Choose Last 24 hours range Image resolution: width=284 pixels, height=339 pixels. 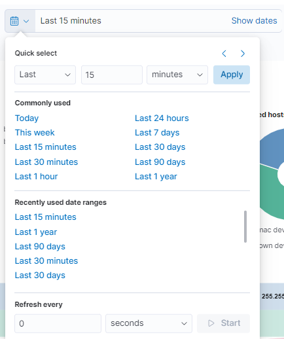coord(162,118)
